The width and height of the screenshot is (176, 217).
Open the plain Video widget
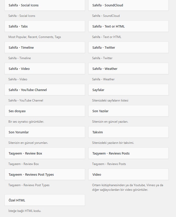129,174
